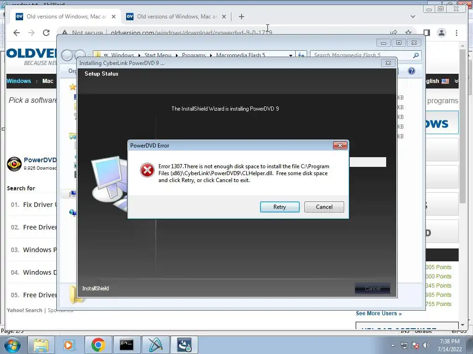Click the red error icon in the error dialog
Viewport: 473px width, 354px height.
(x=147, y=170)
